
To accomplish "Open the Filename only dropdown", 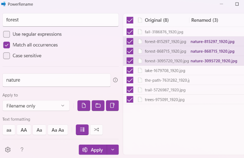I will click(x=36, y=106).
